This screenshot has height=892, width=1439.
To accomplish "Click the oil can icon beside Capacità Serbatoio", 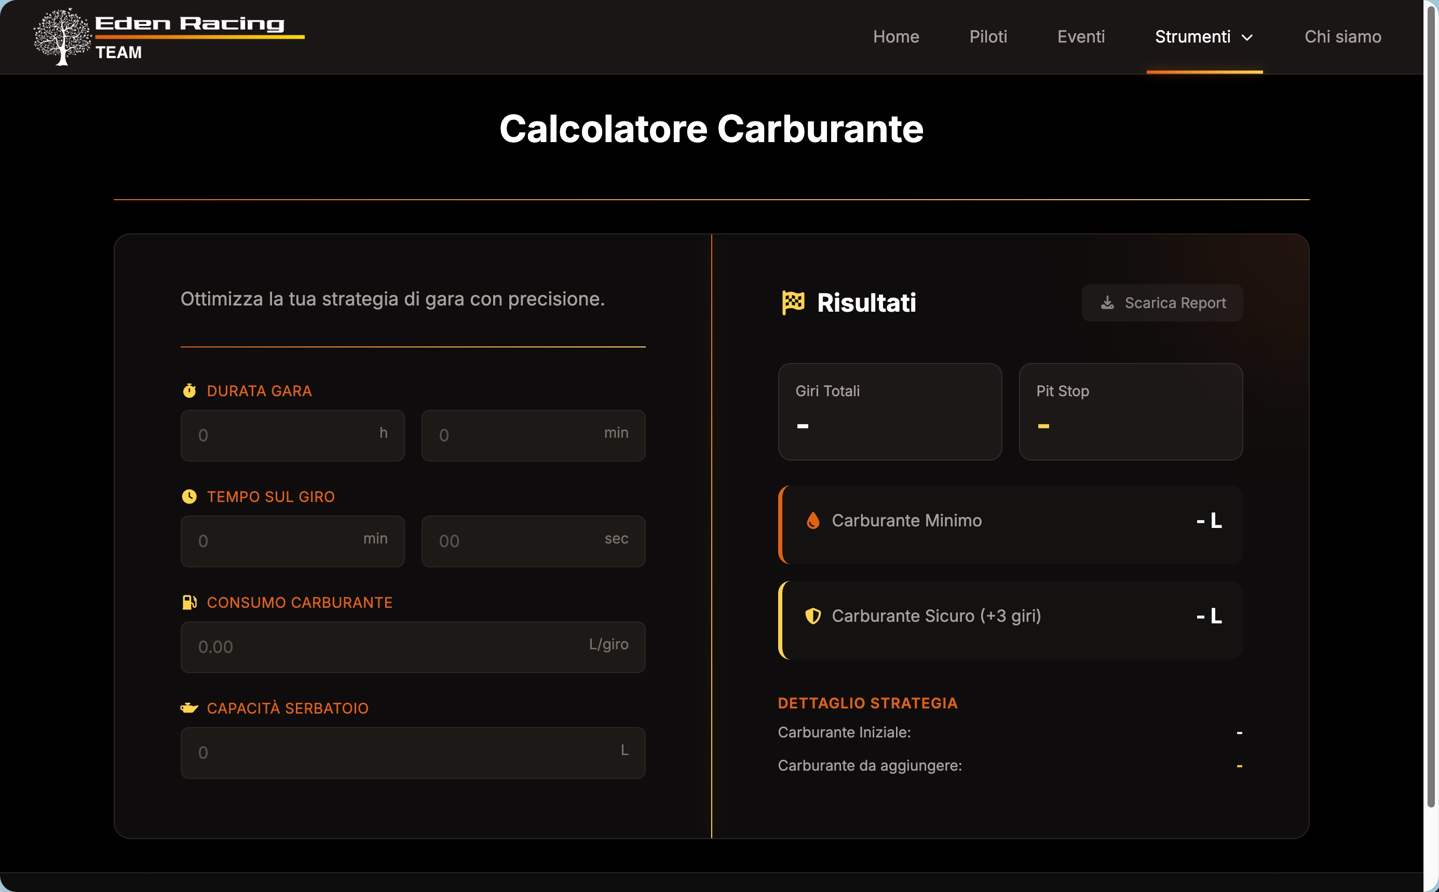I will click(x=189, y=708).
